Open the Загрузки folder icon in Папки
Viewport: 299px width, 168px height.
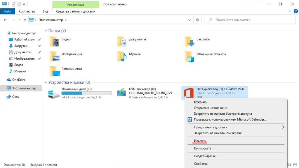pyautogui.click(x=190, y=42)
